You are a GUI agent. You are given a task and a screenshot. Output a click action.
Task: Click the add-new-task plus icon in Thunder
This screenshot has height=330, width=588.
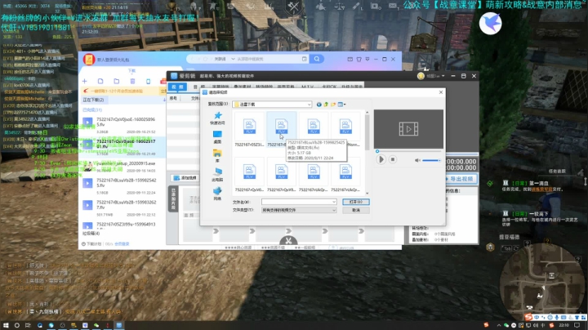[x=85, y=81]
